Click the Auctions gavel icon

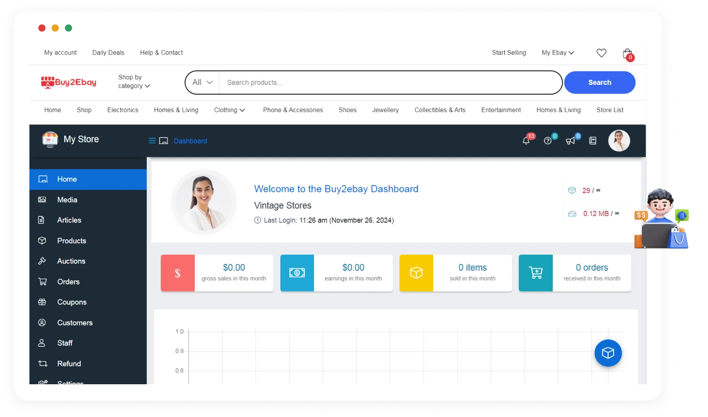[x=42, y=261]
